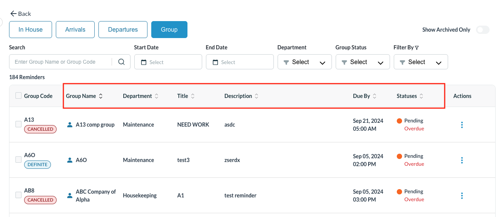499x217 pixels.
Task: Open the Group Status dropdown
Action: click(362, 62)
